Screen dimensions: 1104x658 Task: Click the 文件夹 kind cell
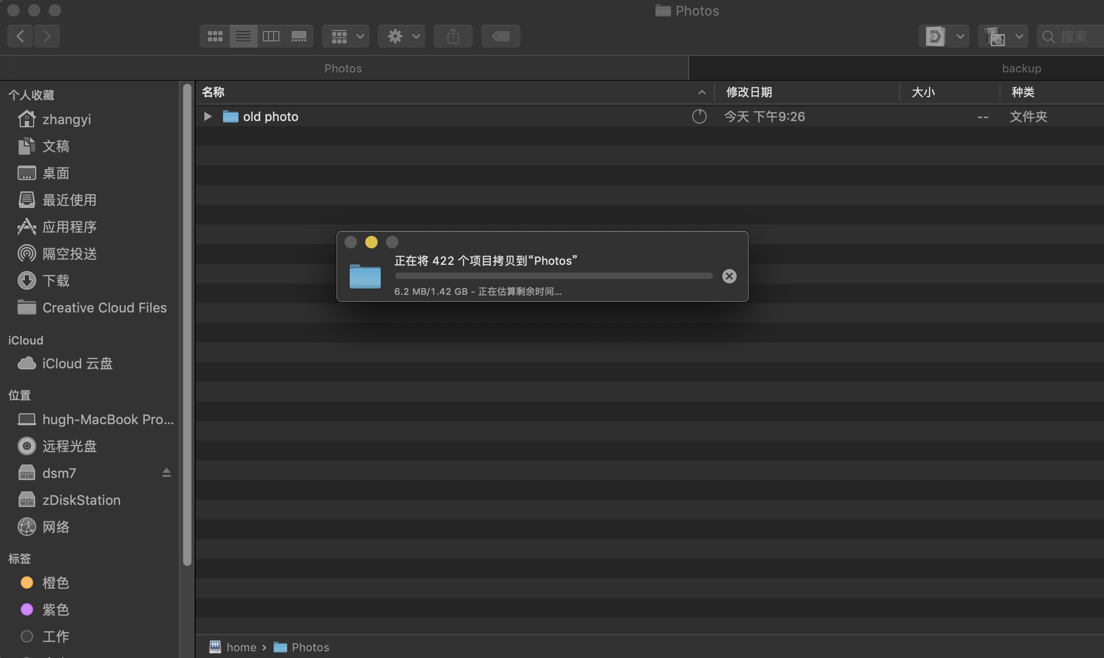tap(1028, 116)
